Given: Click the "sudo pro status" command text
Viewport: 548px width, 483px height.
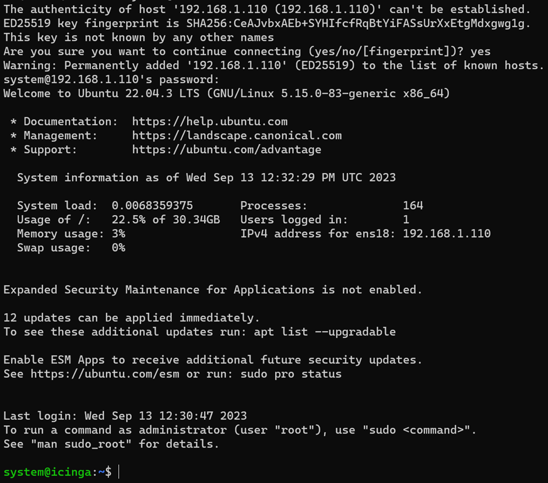Looking at the screenshot, I should click(291, 374).
